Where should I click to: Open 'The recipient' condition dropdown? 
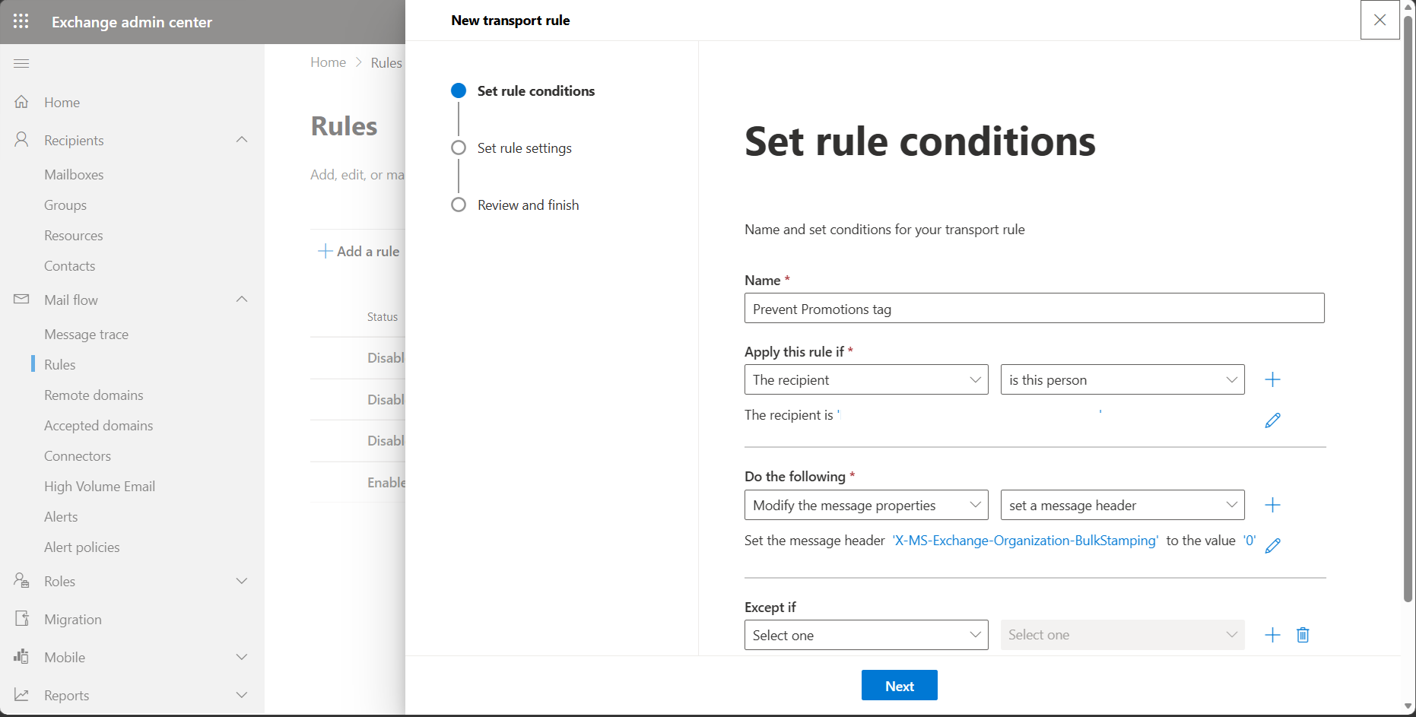pyautogui.click(x=866, y=379)
